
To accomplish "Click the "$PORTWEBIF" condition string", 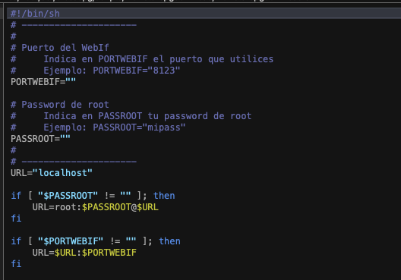I will point(71,241).
